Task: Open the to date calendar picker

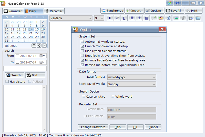Action: pyautogui.click(x=42, y=62)
